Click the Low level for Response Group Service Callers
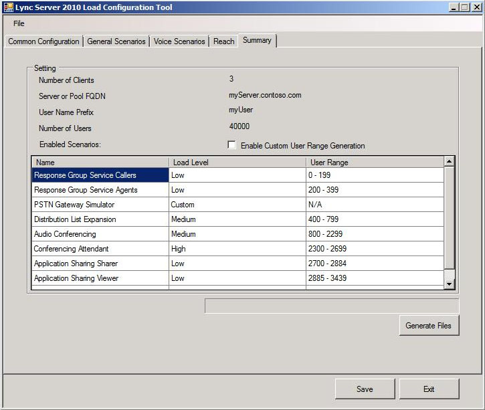The image size is (485, 410). (x=237, y=175)
